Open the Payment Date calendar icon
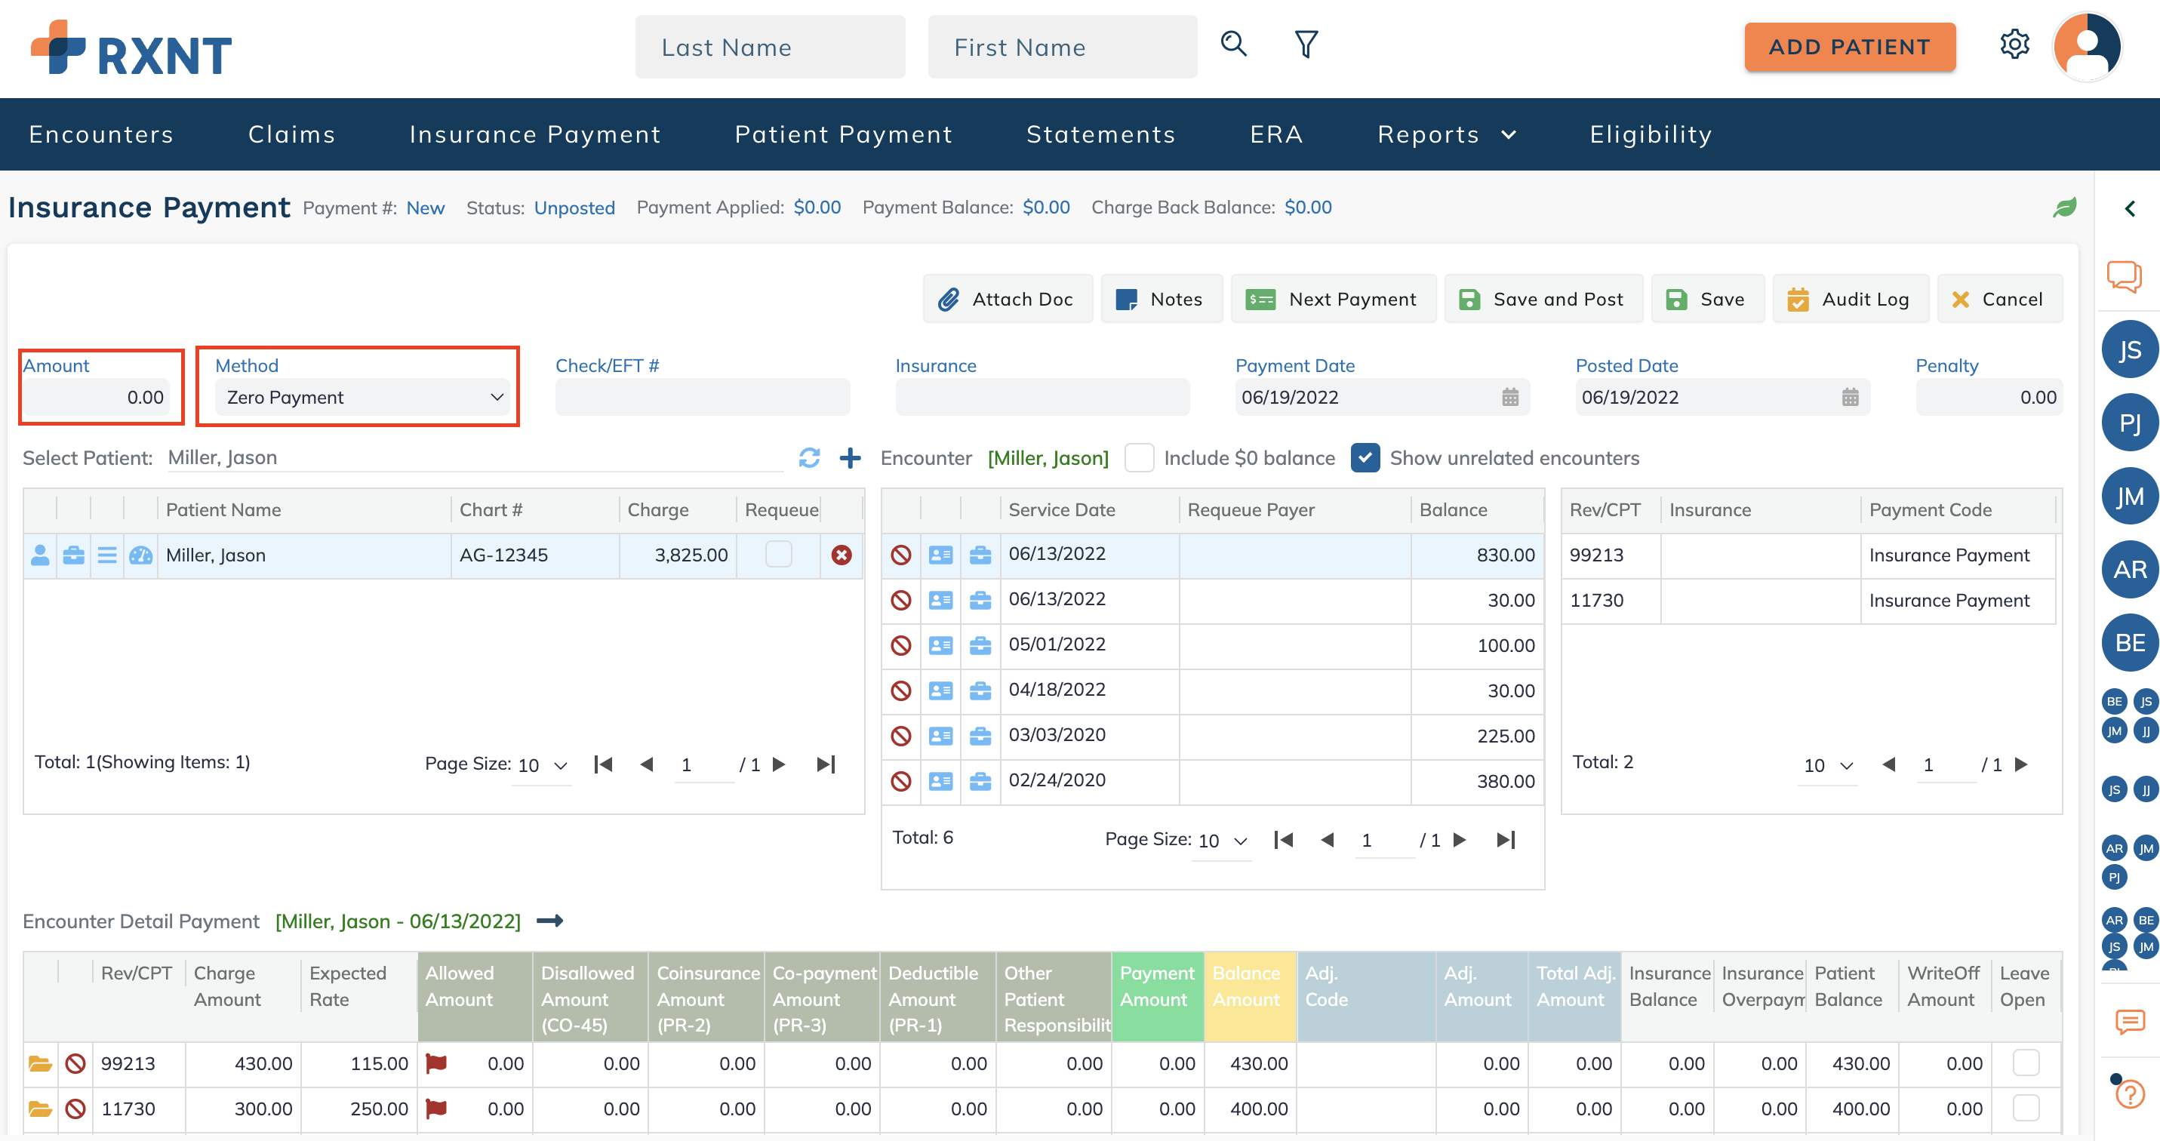The image size is (2160, 1141). 1509,398
